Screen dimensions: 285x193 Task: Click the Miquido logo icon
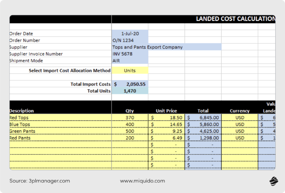pyautogui.click(x=273, y=181)
